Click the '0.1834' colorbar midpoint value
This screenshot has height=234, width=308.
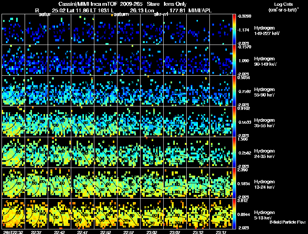pyautogui.click(x=244, y=184)
